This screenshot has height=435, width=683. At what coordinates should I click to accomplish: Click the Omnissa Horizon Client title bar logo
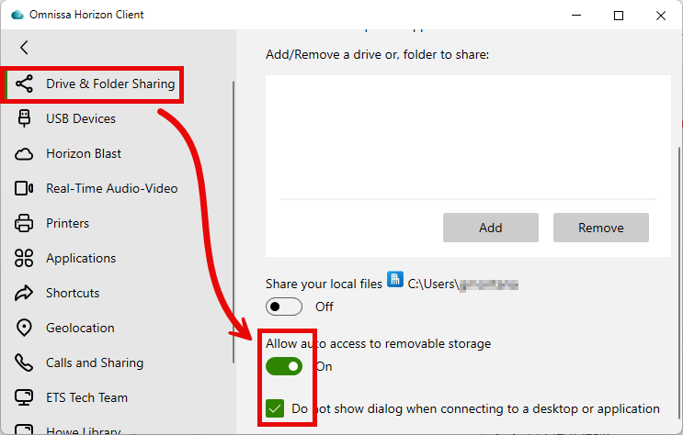17,15
